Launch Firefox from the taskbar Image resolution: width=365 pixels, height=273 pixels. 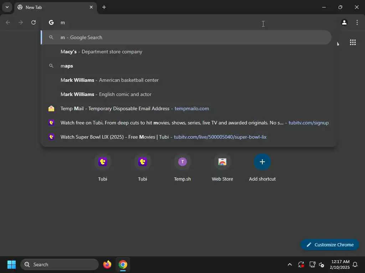pos(107,264)
